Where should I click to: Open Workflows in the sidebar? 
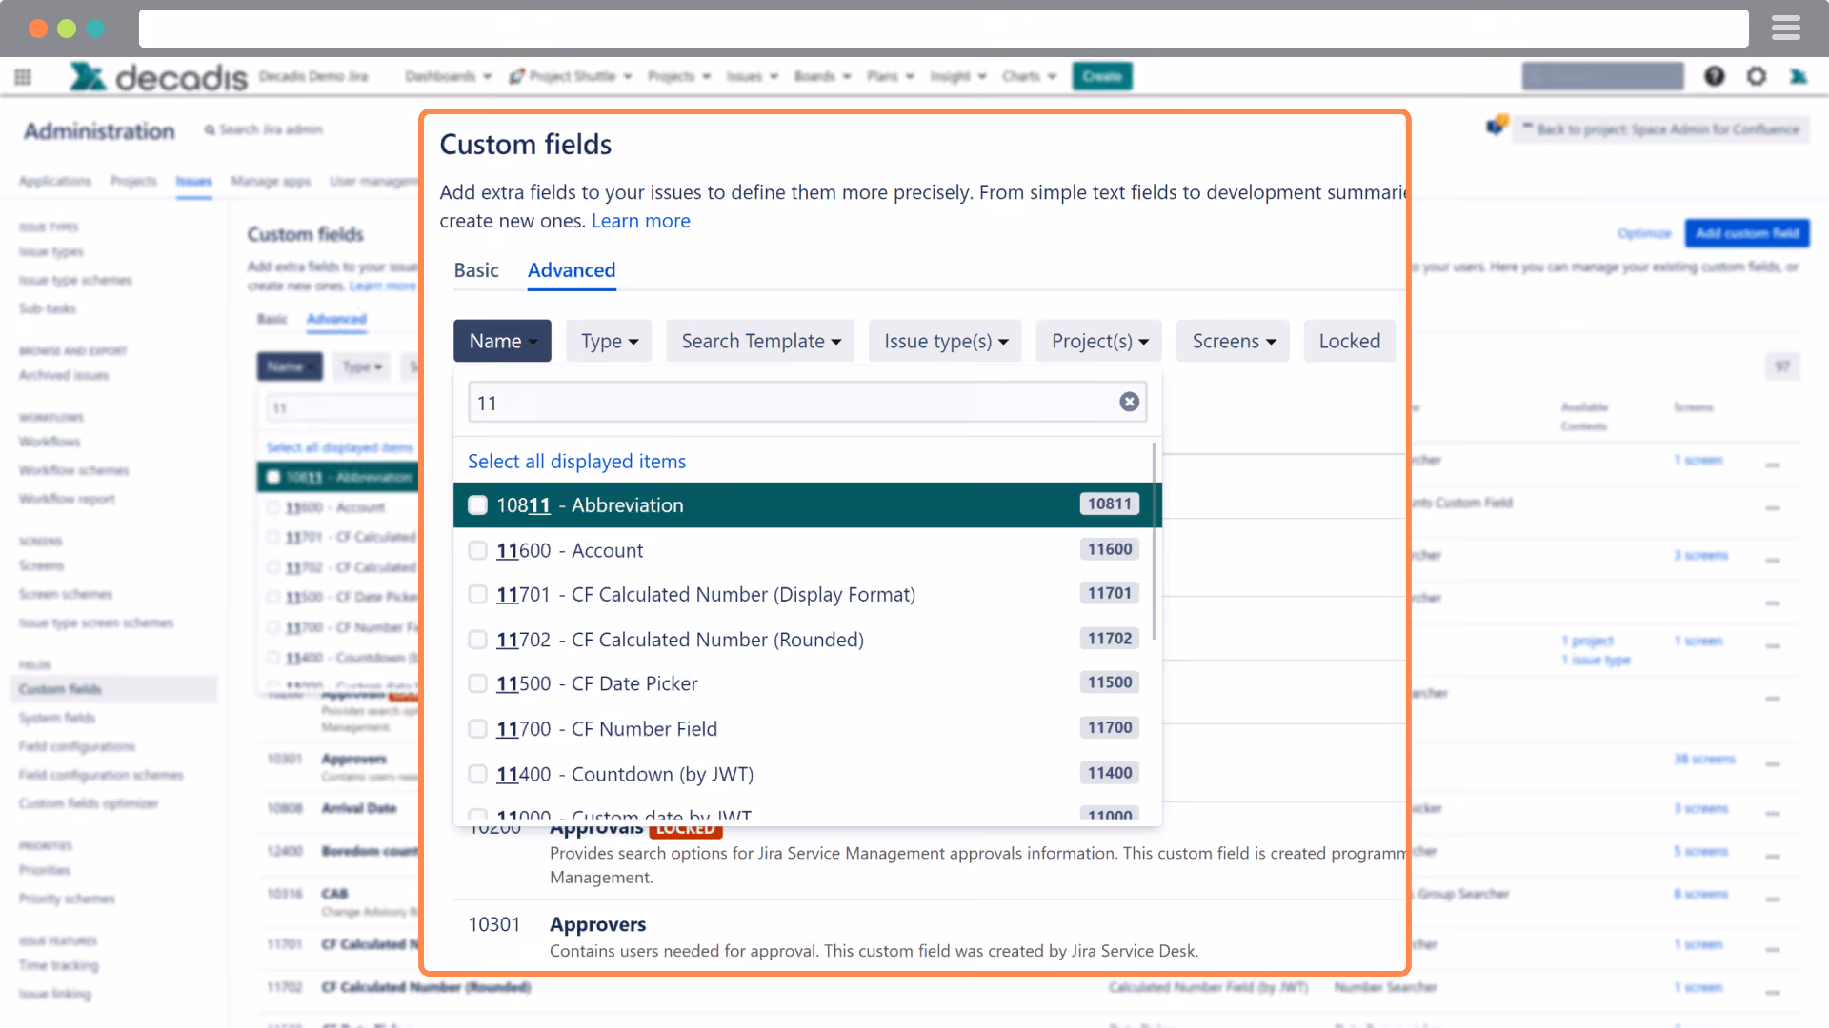[50, 442]
